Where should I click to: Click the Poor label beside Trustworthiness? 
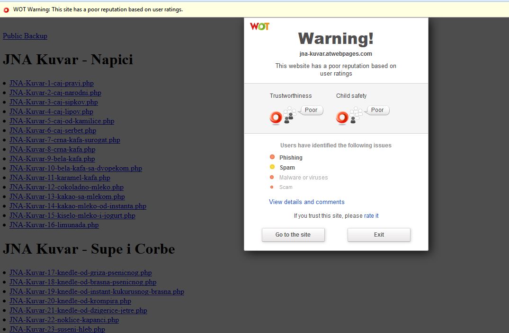click(x=311, y=110)
